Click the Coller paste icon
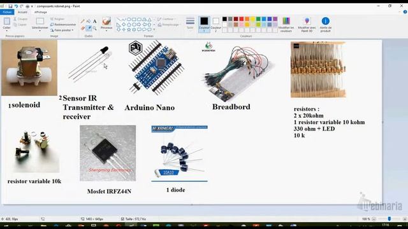The height and width of the screenshot is (229, 408). click(6, 21)
